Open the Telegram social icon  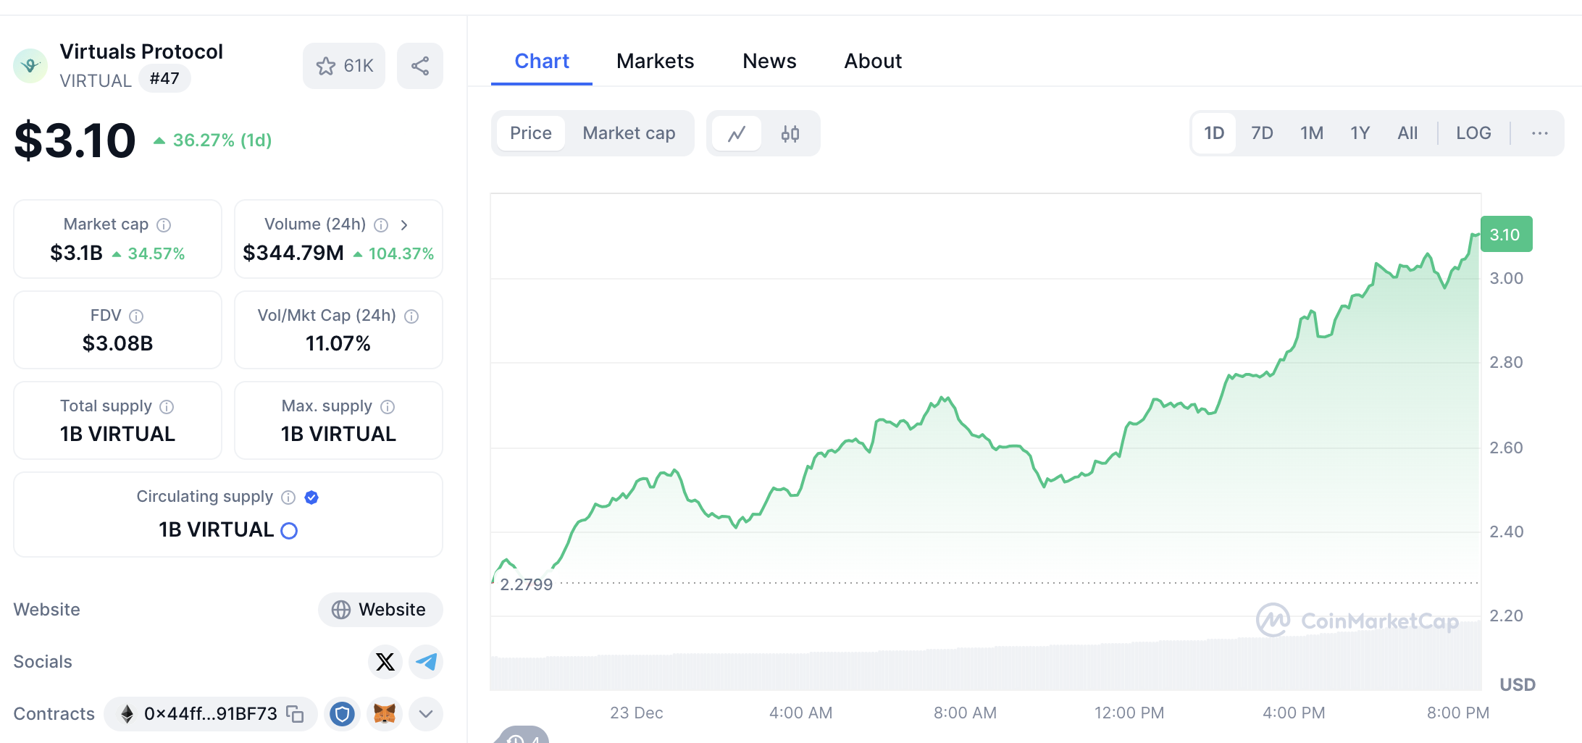tap(426, 662)
